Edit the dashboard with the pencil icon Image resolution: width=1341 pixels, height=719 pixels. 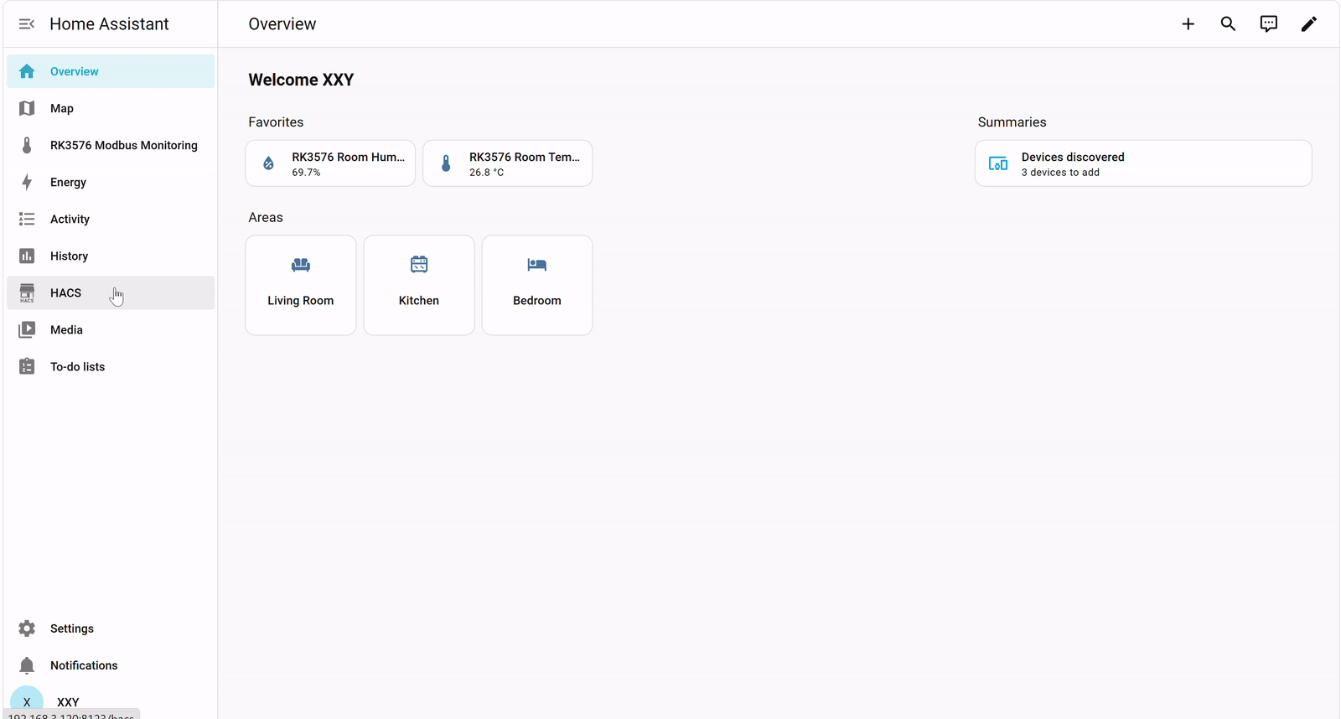coord(1309,24)
